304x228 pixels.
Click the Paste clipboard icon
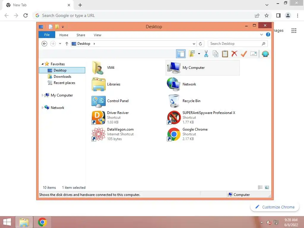point(225,54)
